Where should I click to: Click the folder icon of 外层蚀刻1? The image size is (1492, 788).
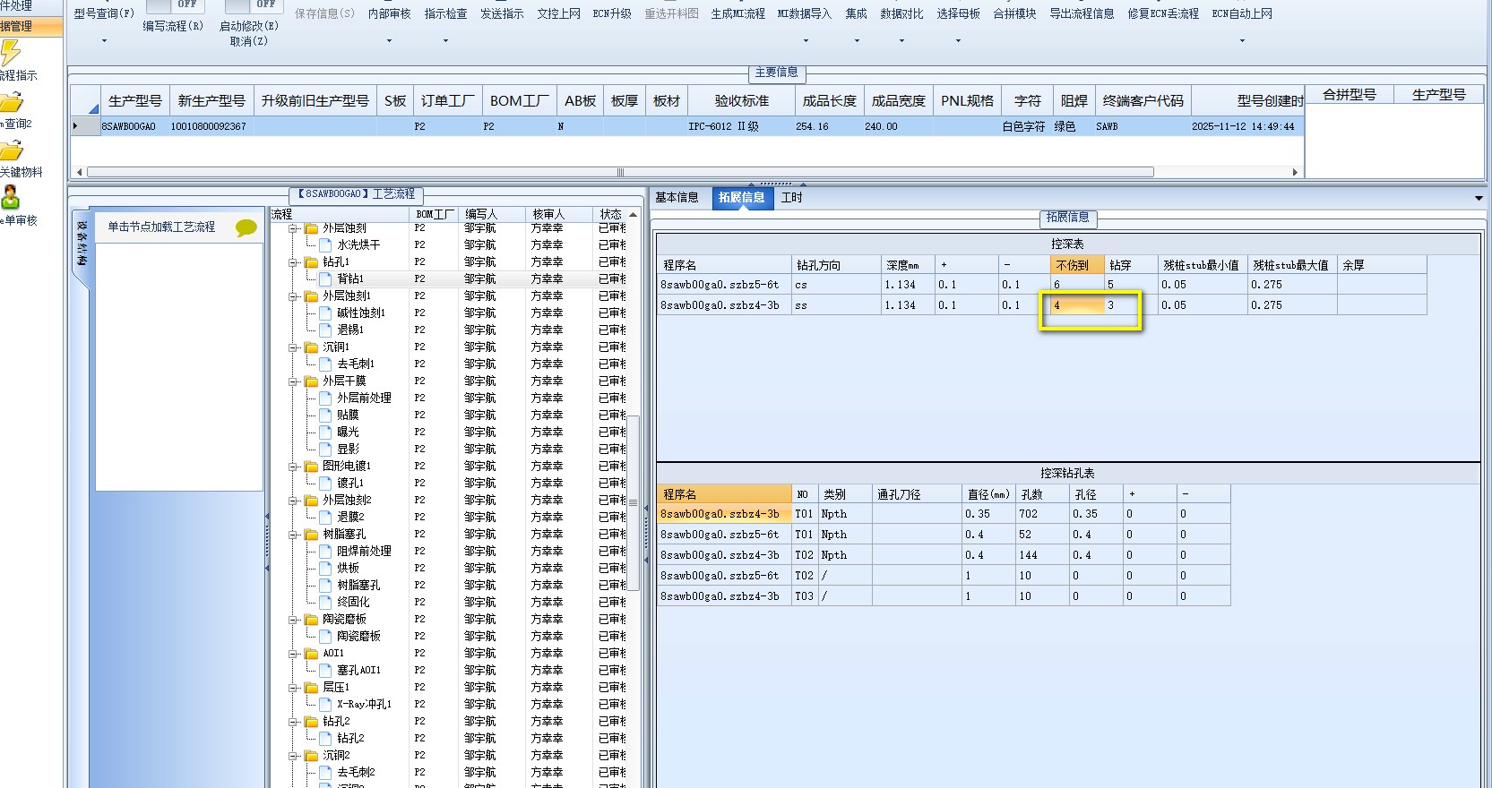312,296
